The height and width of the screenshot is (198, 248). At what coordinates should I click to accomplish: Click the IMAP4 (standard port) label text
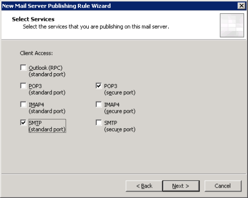click(47, 108)
